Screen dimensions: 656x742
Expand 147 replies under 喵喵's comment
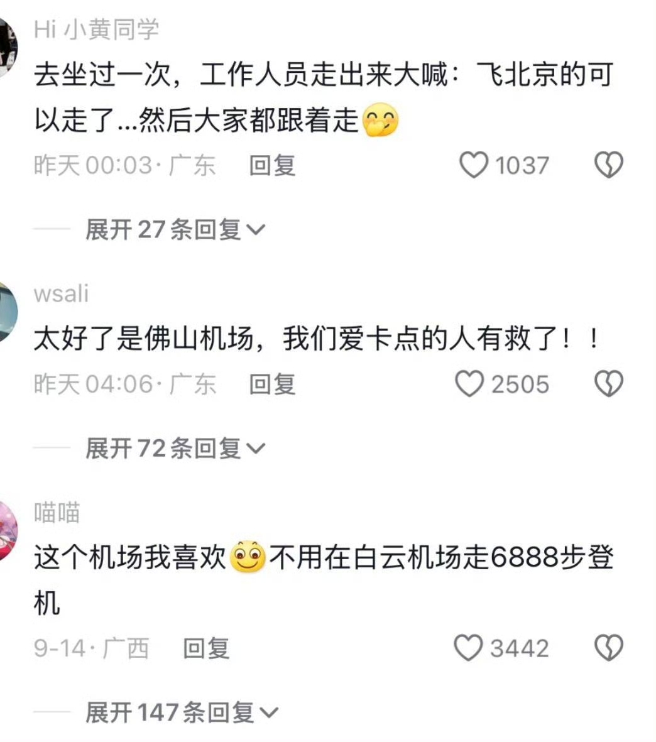[182, 712]
